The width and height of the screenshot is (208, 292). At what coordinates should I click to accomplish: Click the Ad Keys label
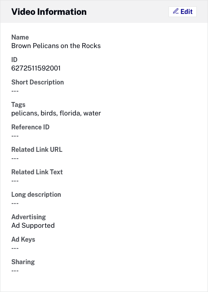23,239
